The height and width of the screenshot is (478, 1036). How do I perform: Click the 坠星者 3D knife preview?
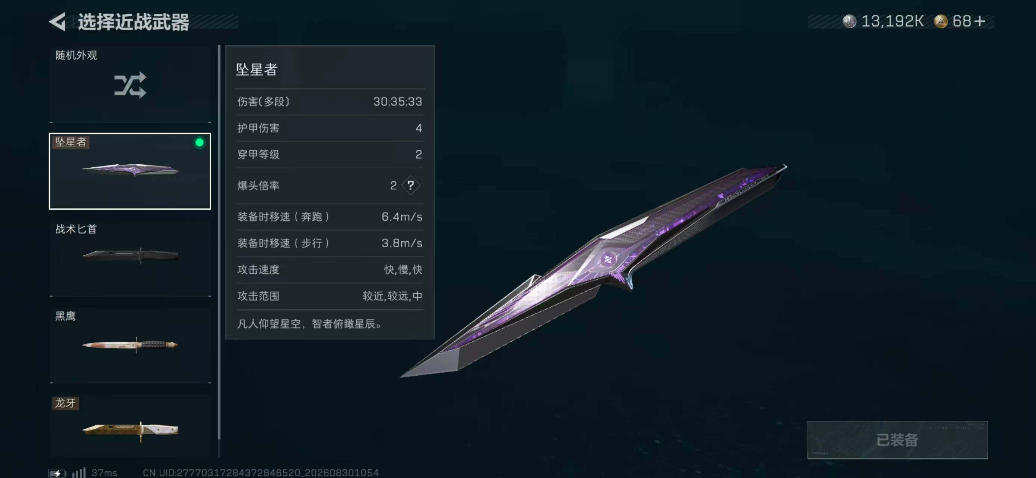pyautogui.click(x=593, y=270)
